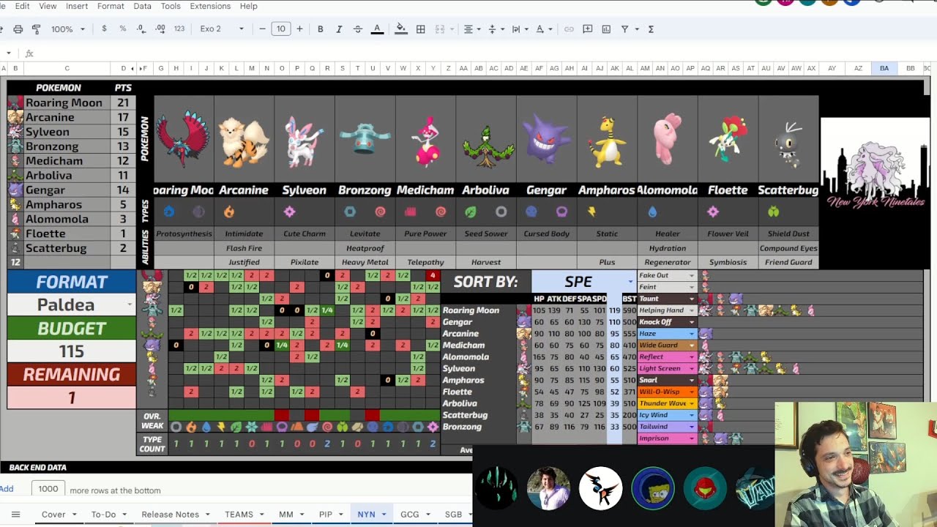This screenshot has width=937, height=527.
Task: Open the Exo 2 font dropdown
Action: point(222,29)
